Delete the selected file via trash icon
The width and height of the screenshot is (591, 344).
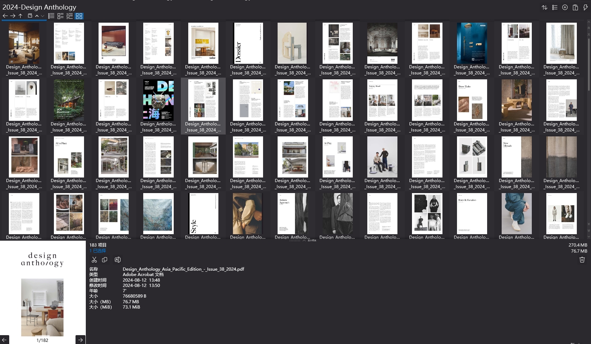(581, 260)
